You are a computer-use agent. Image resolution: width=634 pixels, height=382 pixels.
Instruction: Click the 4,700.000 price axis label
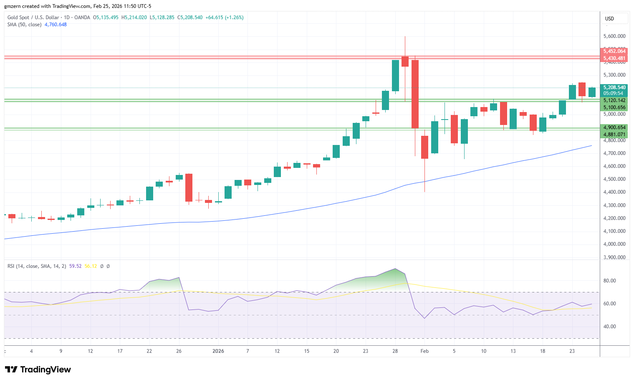[614, 153]
